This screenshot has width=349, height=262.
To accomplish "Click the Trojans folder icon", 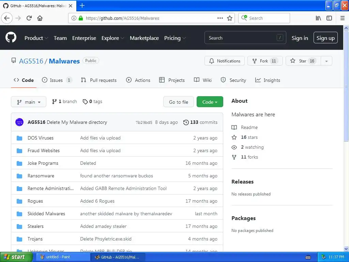I will point(19,239).
